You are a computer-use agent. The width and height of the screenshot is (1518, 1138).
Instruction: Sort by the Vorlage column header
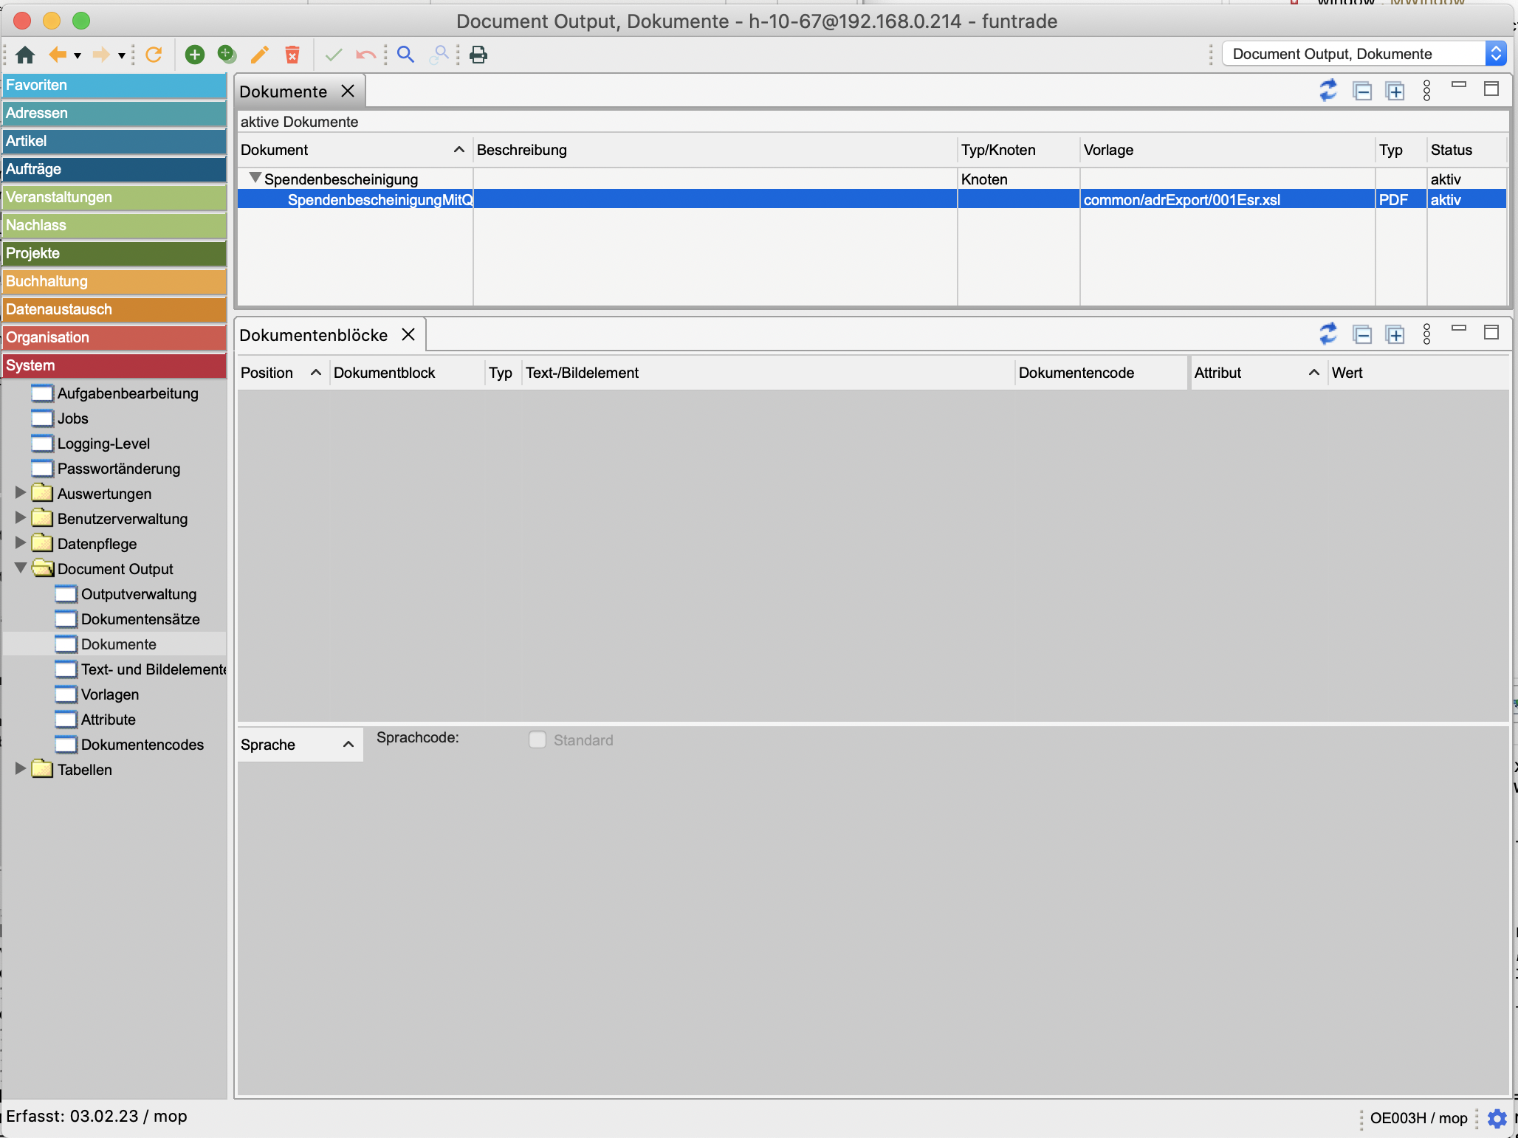(x=1107, y=150)
